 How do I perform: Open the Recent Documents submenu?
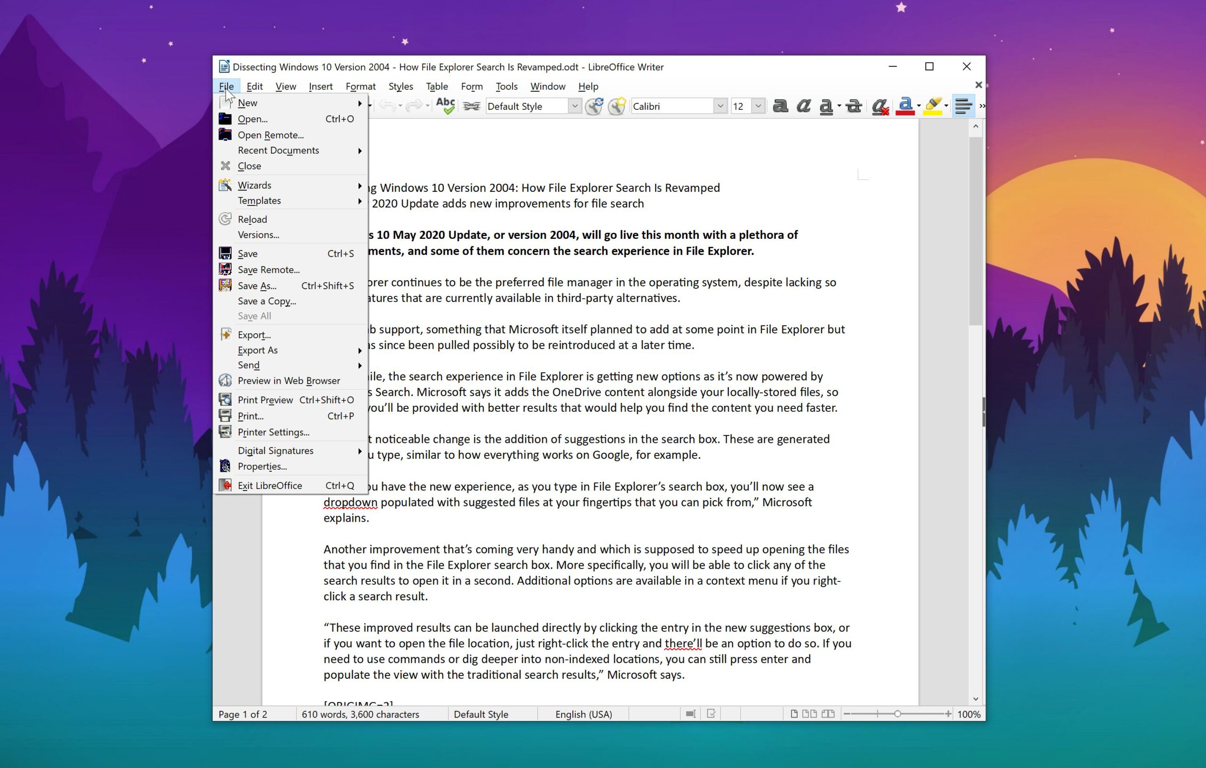pyautogui.click(x=278, y=150)
